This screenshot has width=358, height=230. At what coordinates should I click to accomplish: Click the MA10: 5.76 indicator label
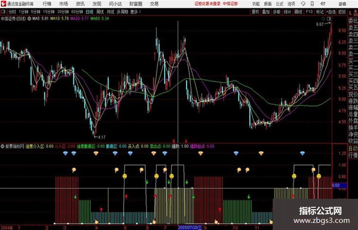pos(59,19)
